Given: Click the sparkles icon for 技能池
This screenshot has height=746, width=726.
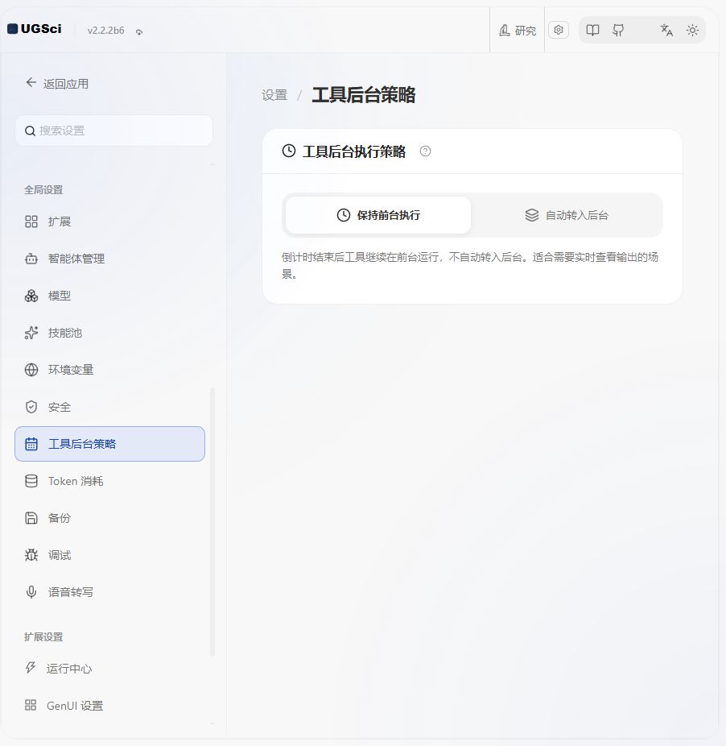Looking at the screenshot, I should pos(31,333).
